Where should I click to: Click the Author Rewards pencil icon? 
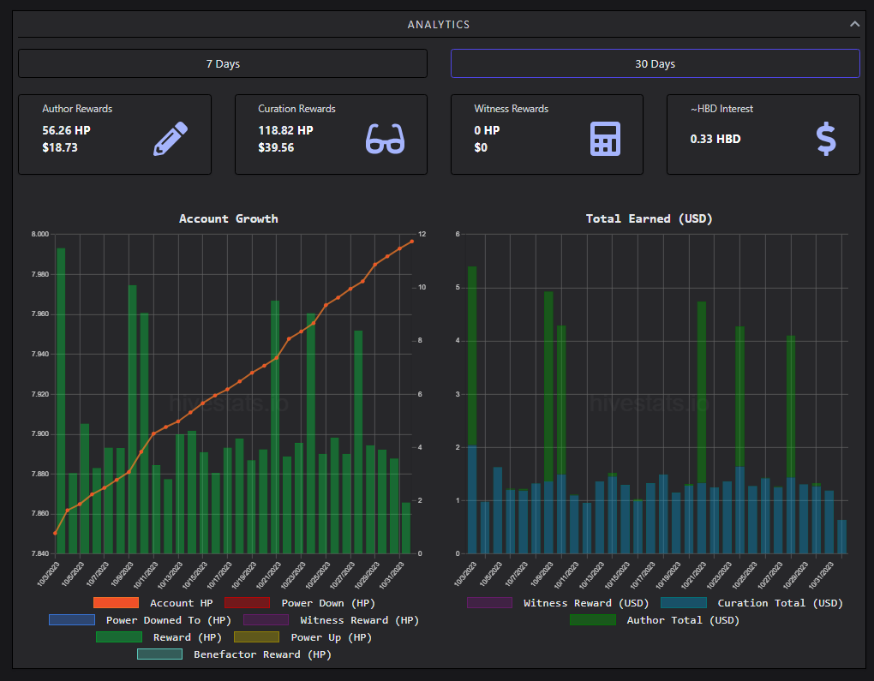pos(171,138)
